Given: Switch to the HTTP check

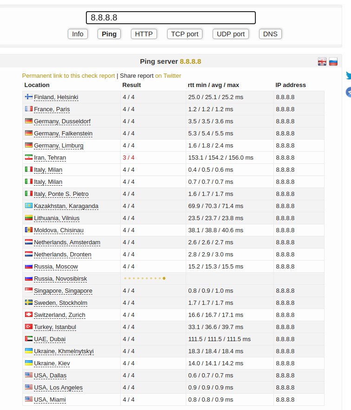Looking at the screenshot, I should coord(143,34).
